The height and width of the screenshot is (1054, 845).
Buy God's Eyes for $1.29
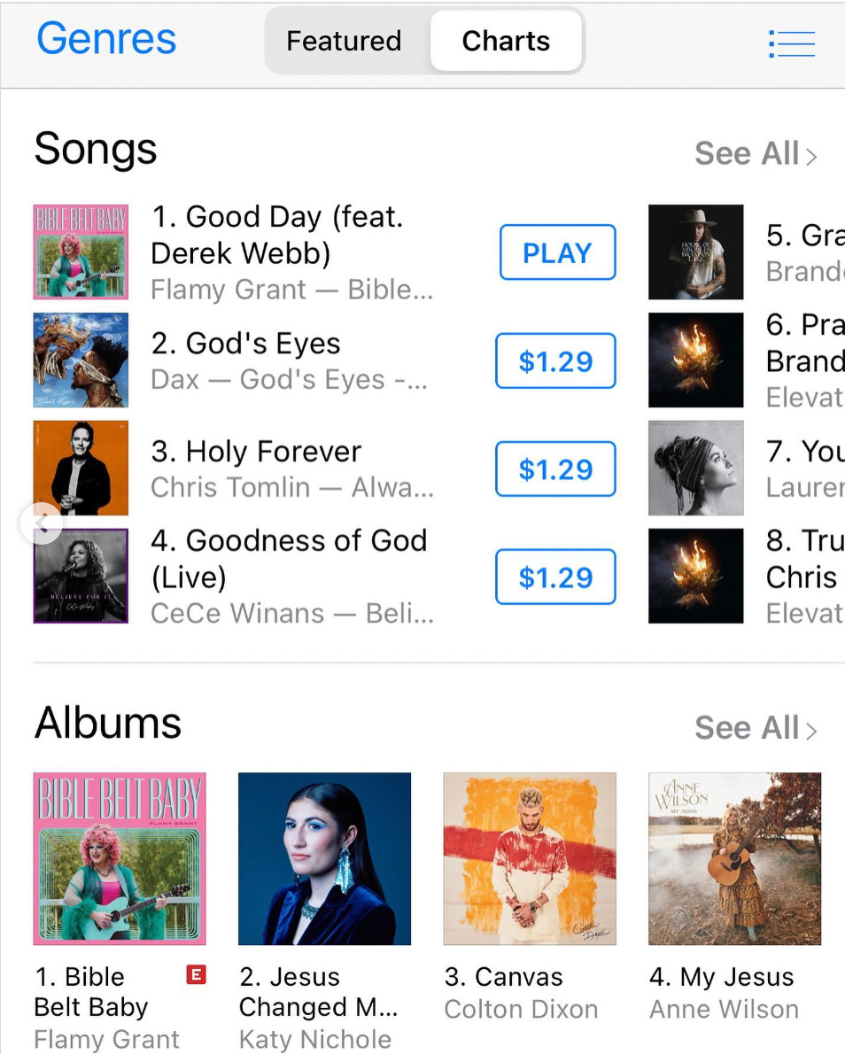(x=555, y=360)
